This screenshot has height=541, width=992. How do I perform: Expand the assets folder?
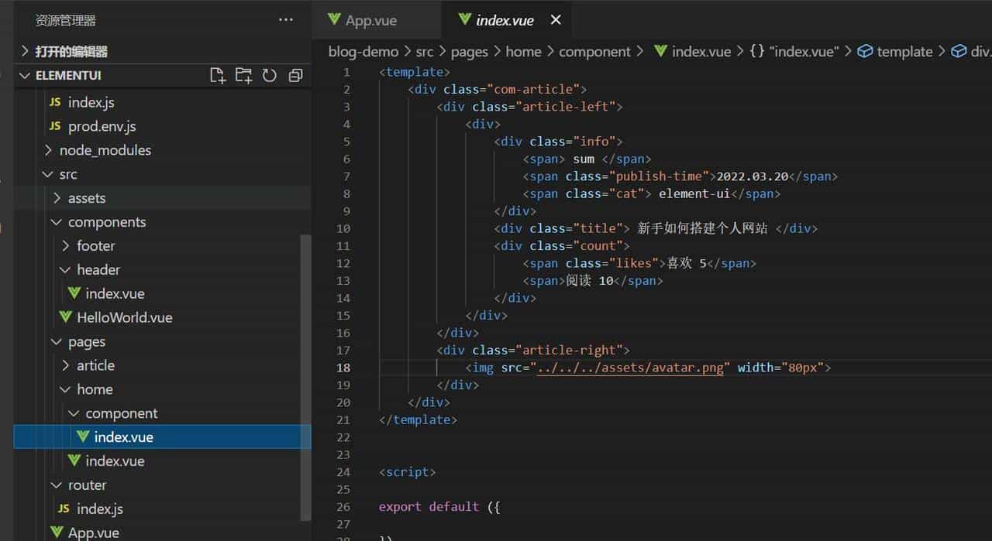[57, 198]
